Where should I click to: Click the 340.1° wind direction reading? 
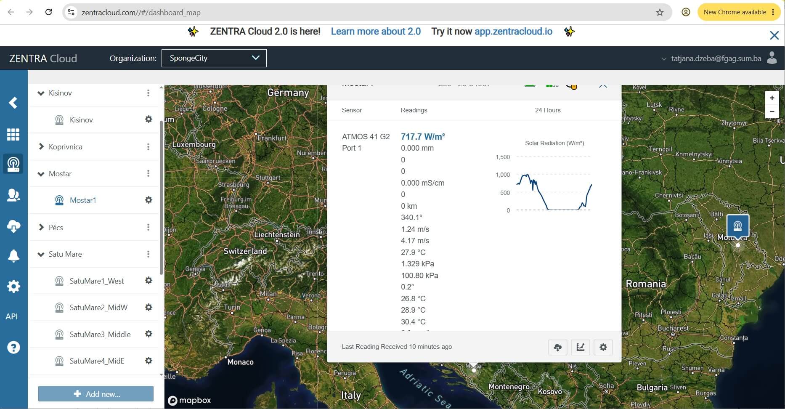411,218
